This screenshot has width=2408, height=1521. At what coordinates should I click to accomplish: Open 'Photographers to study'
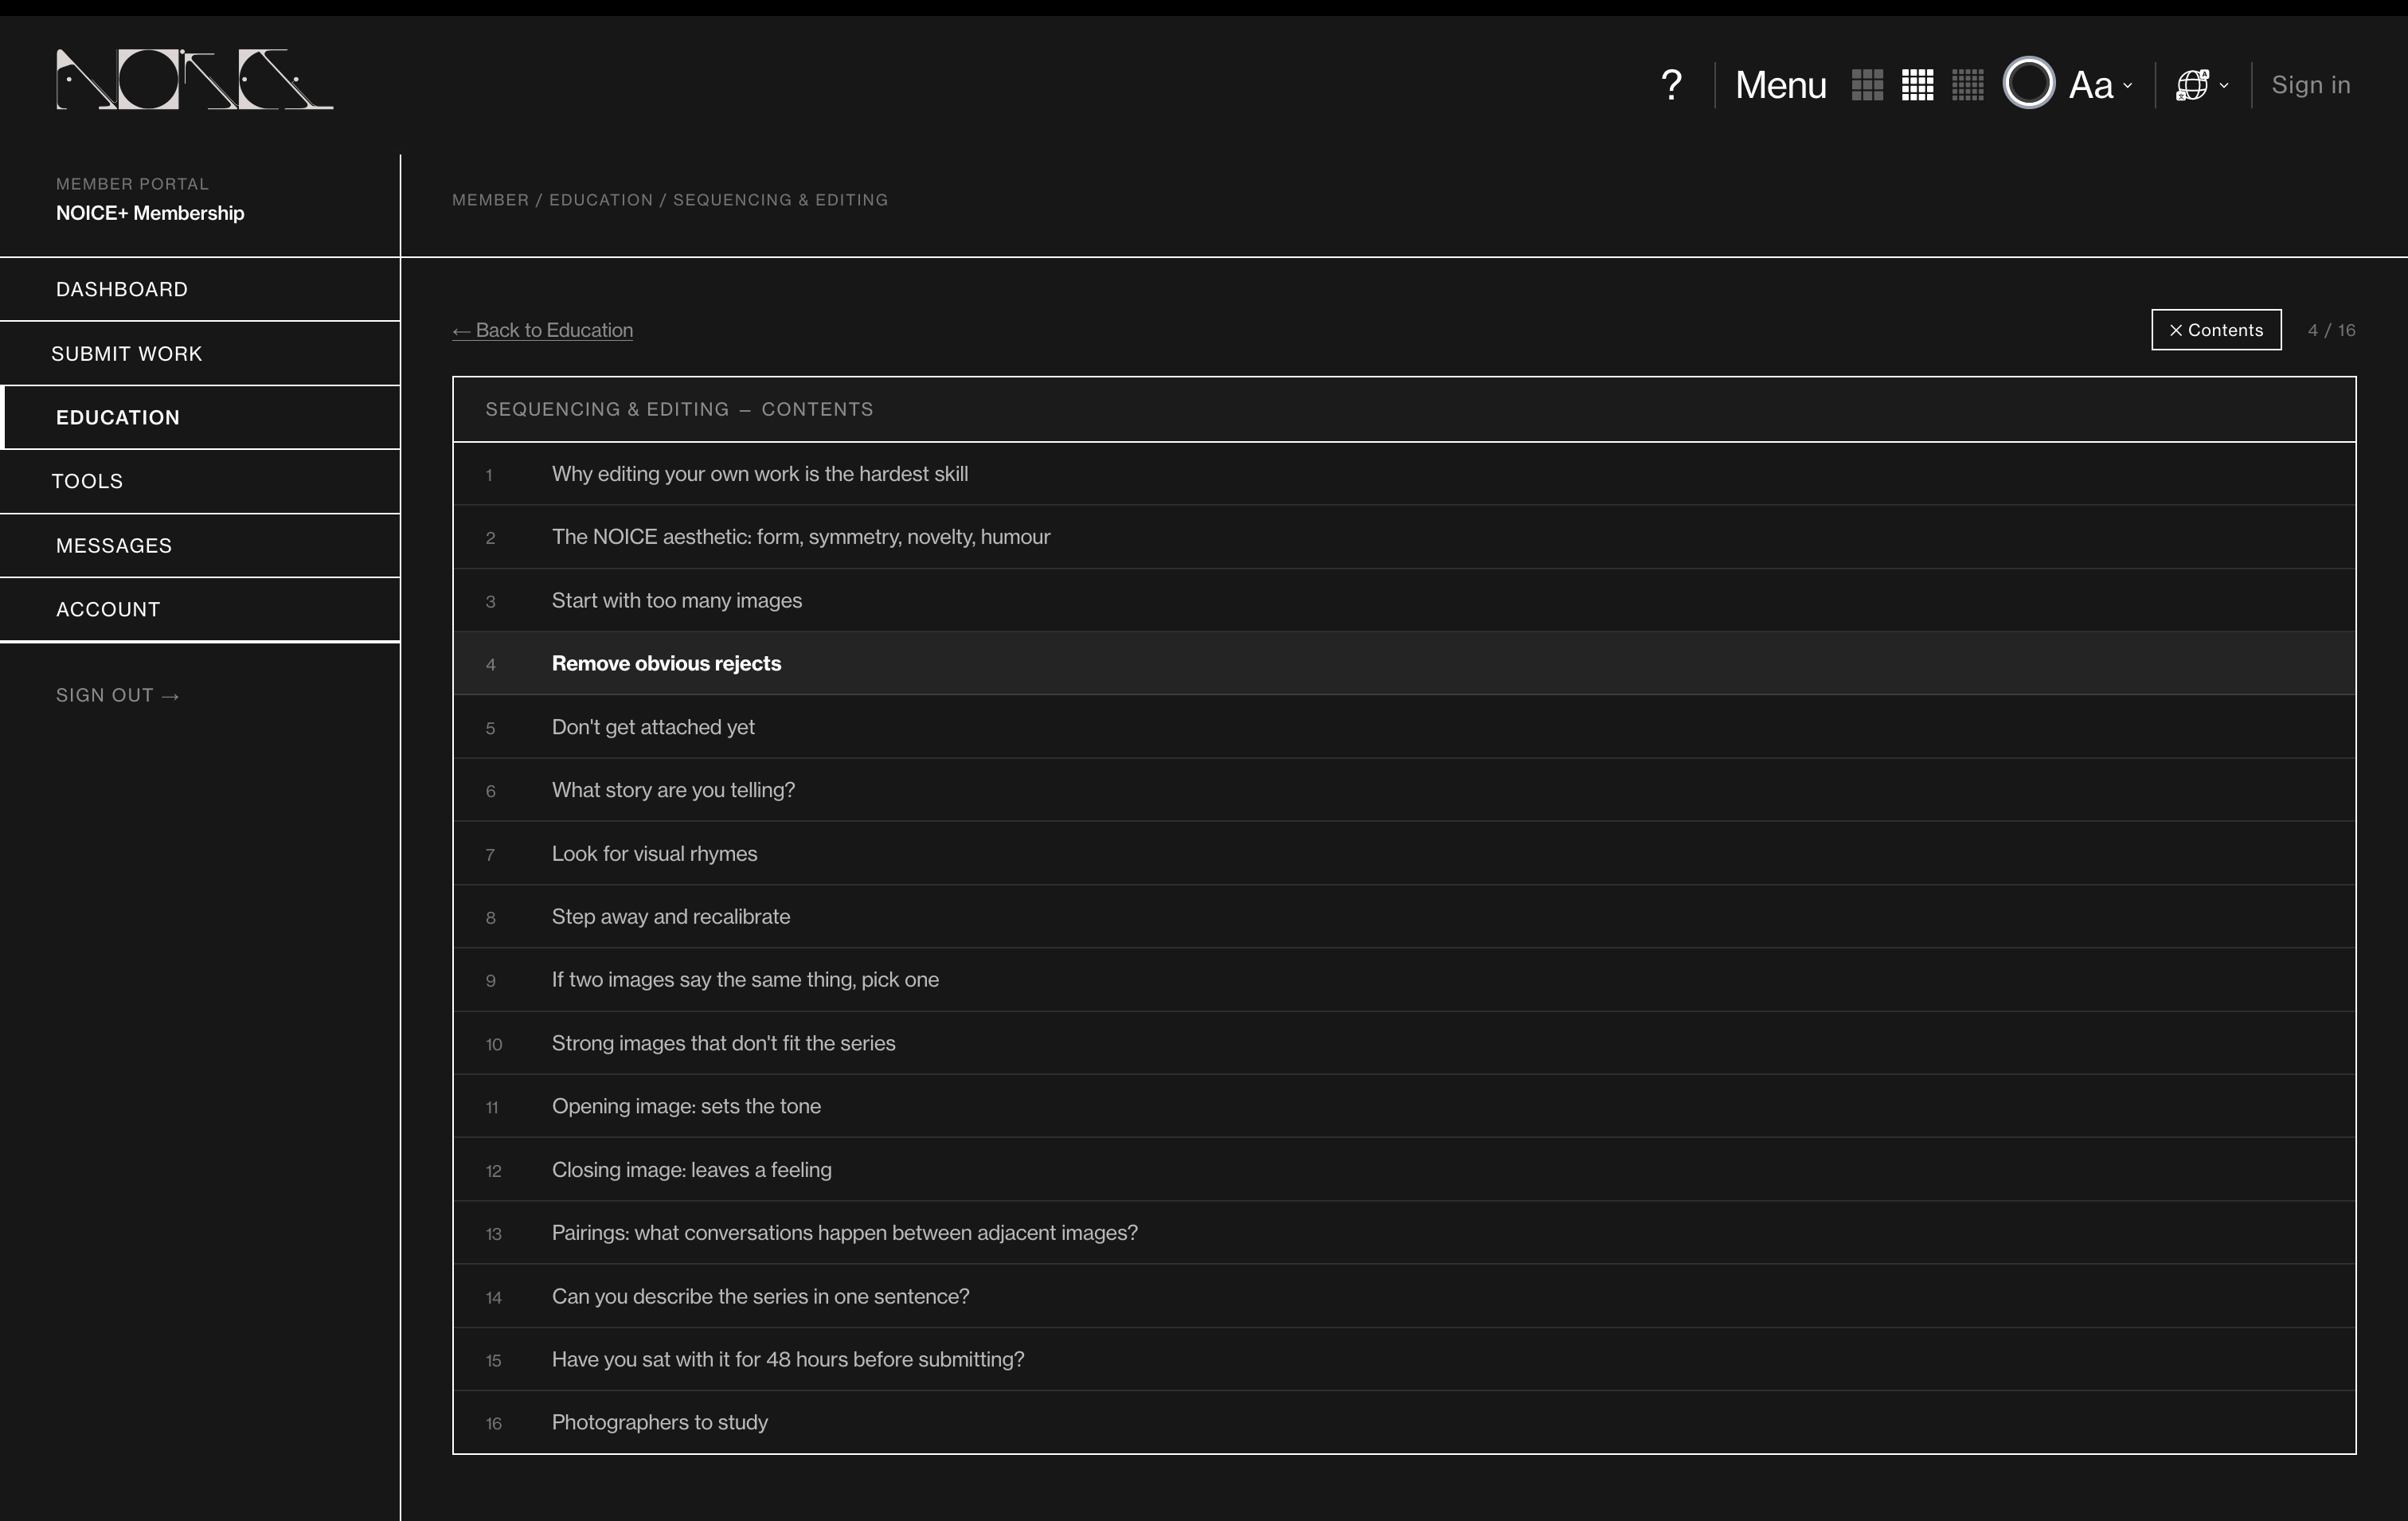[1404, 1422]
